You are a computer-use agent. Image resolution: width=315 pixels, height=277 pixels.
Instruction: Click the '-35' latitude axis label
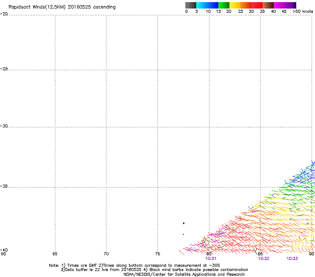tap(4, 186)
